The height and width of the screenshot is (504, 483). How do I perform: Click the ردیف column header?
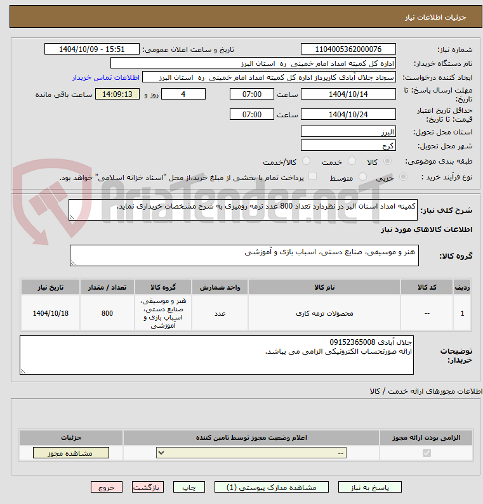coord(462,287)
